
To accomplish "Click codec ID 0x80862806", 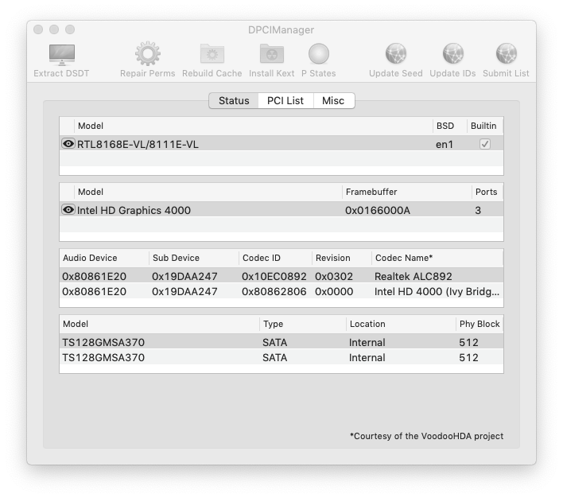I will [274, 291].
